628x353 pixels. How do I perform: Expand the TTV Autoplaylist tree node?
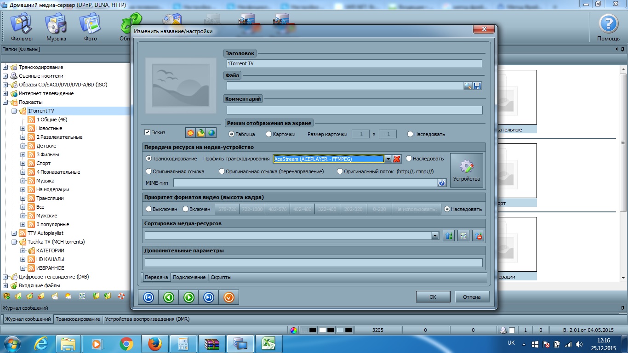coord(14,233)
